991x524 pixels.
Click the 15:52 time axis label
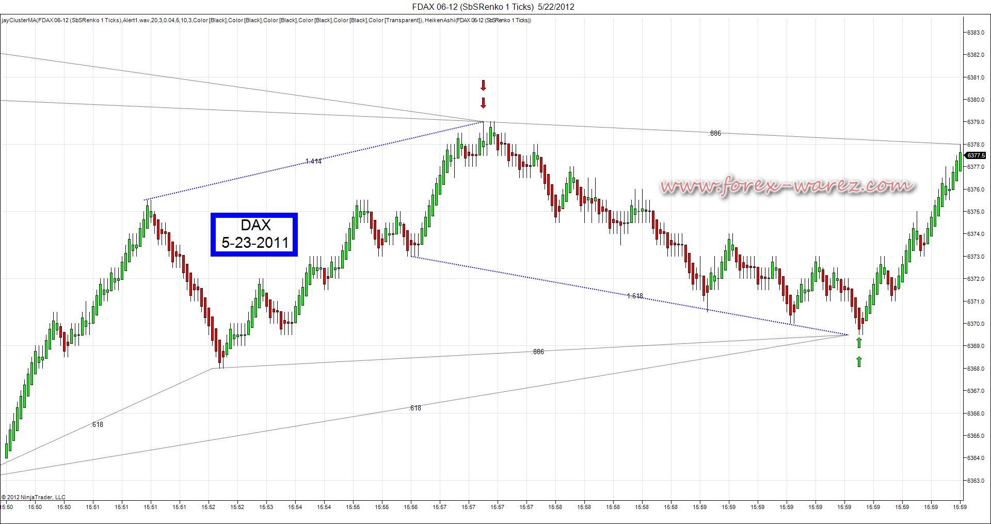click(209, 507)
